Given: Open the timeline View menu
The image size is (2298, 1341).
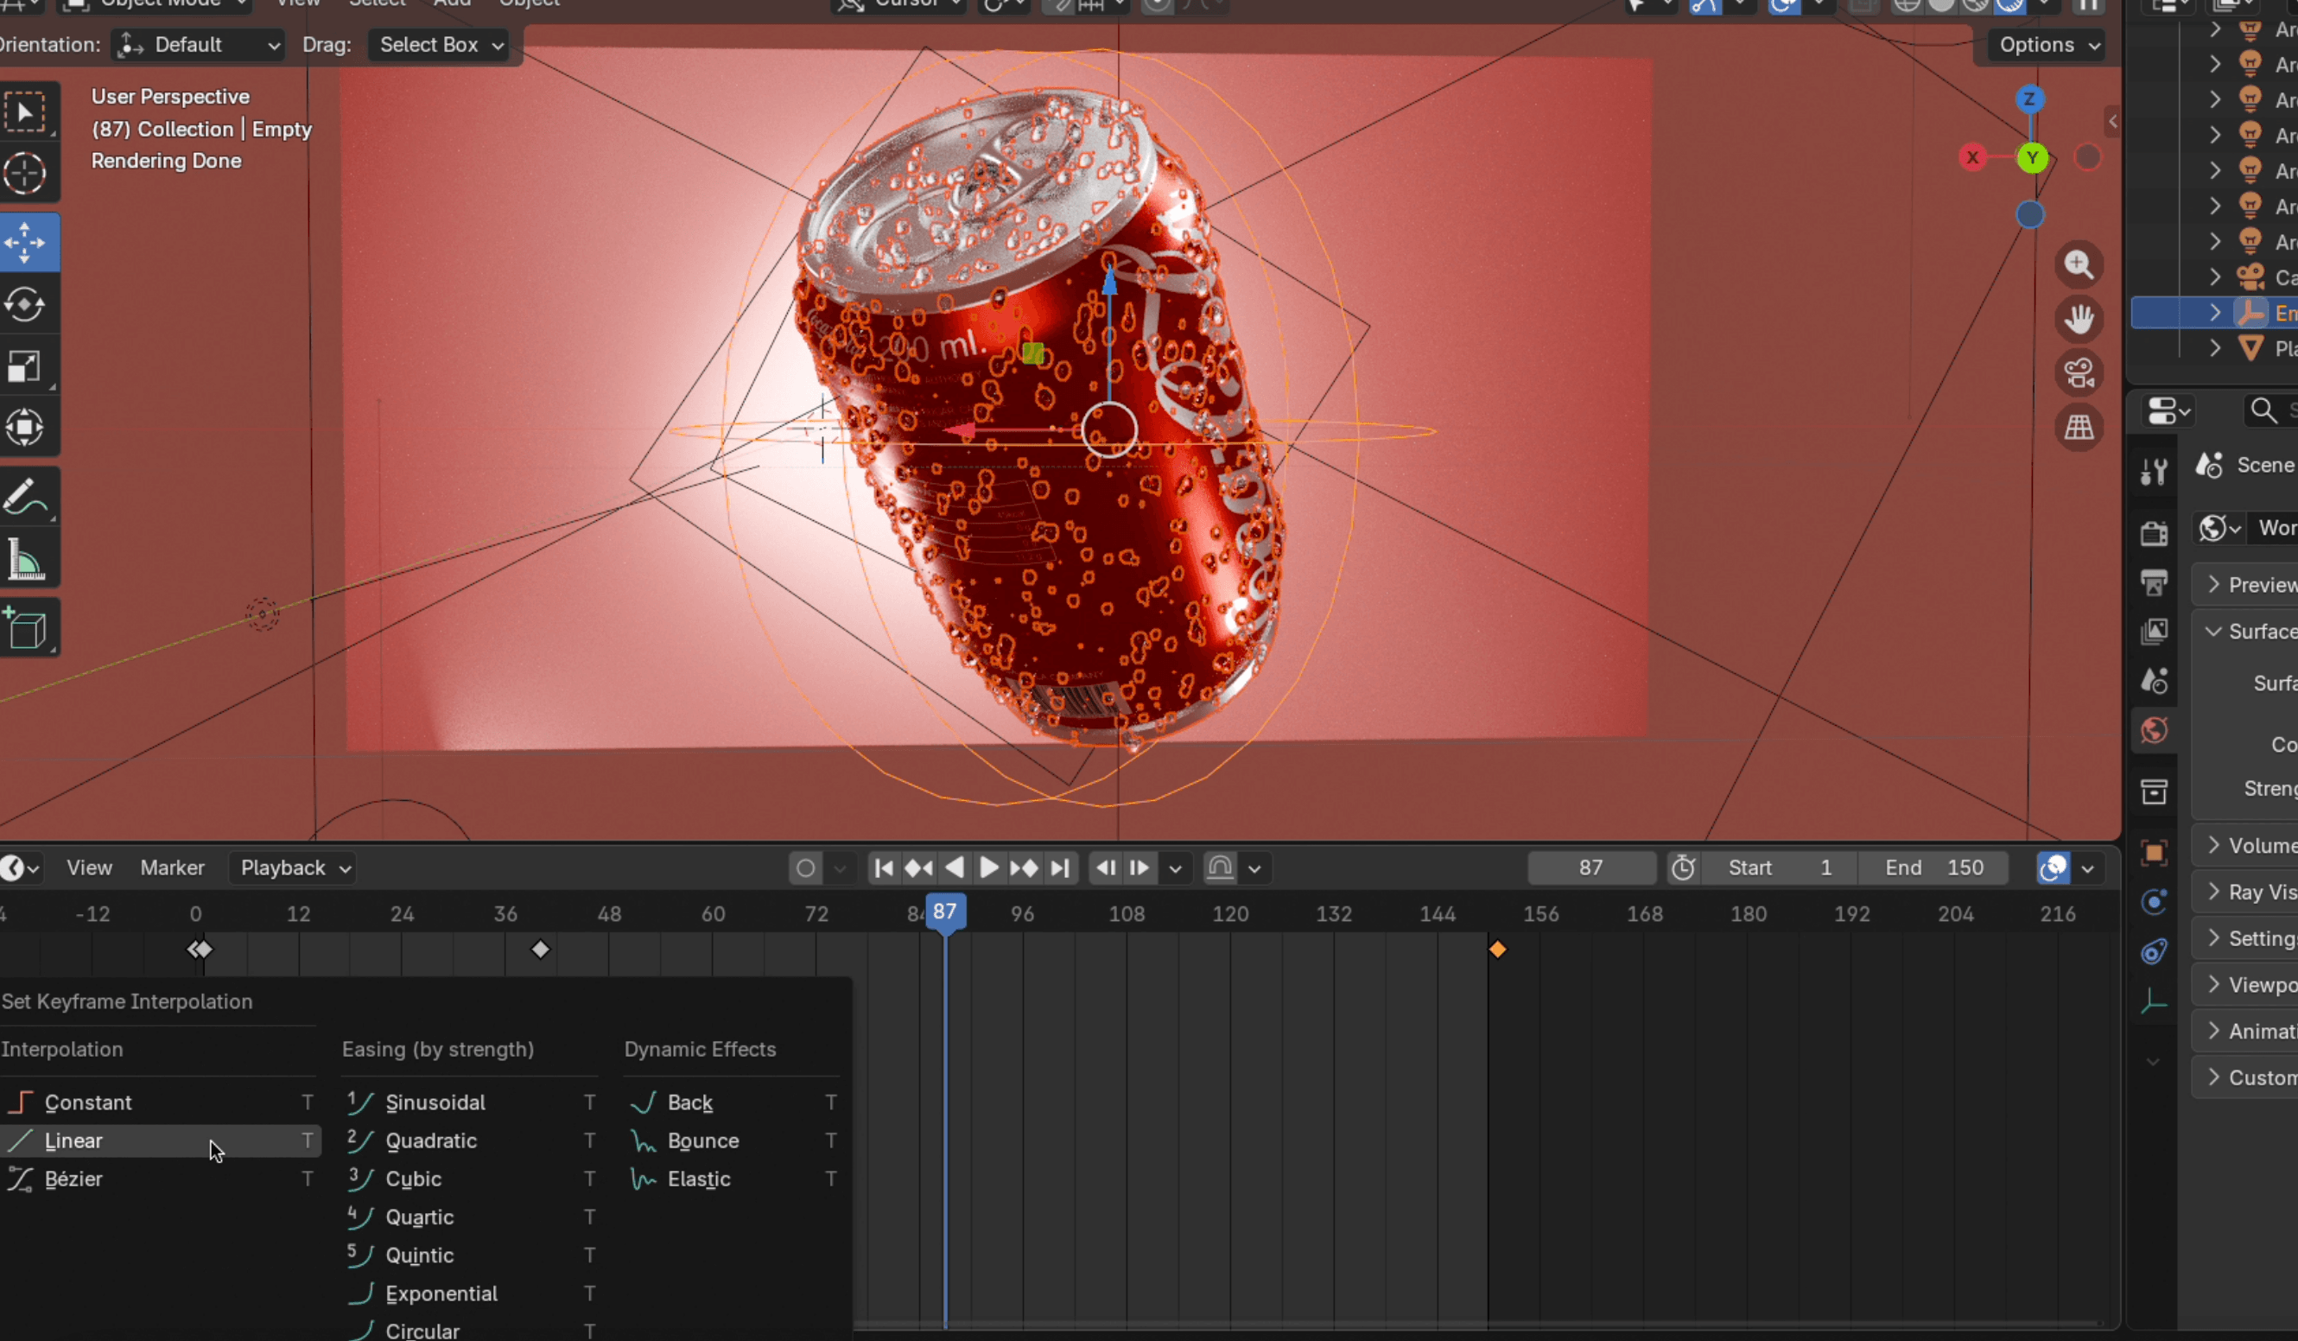Looking at the screenshot, I should (x=89, y=868).
